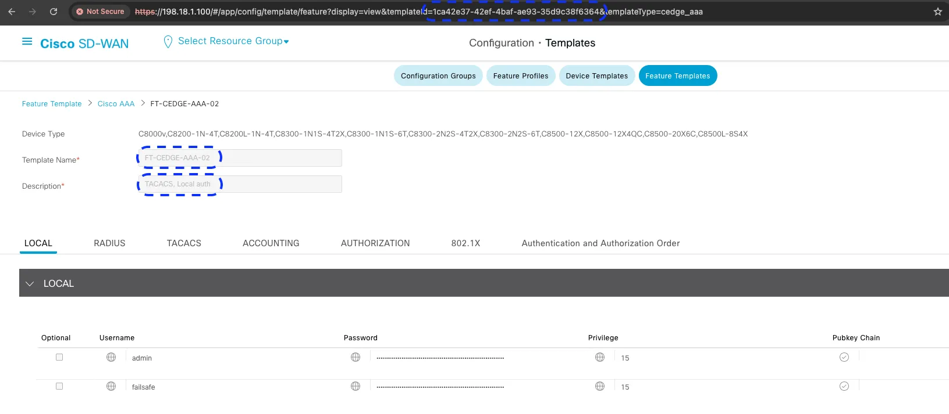This screenshot has height=414, width=949.
Task: Click the Pubkey Chain column header
Action: [856, 338]
